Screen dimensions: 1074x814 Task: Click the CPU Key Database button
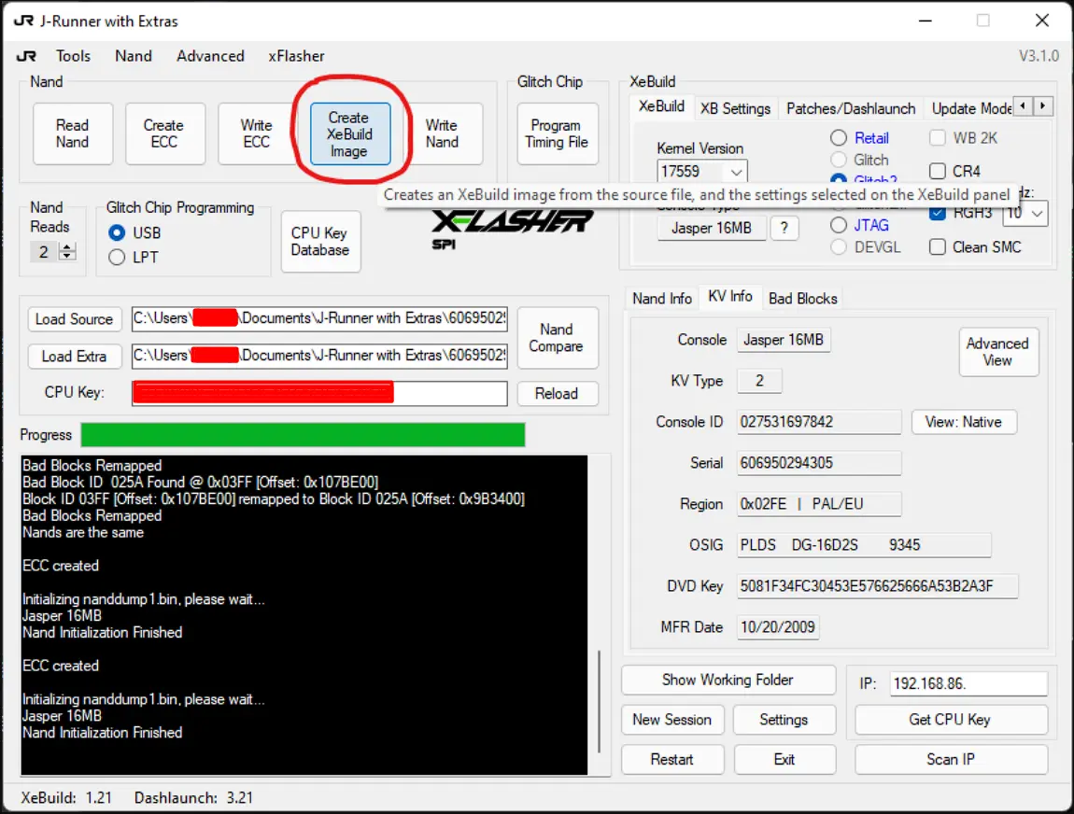tap(320, 242)
